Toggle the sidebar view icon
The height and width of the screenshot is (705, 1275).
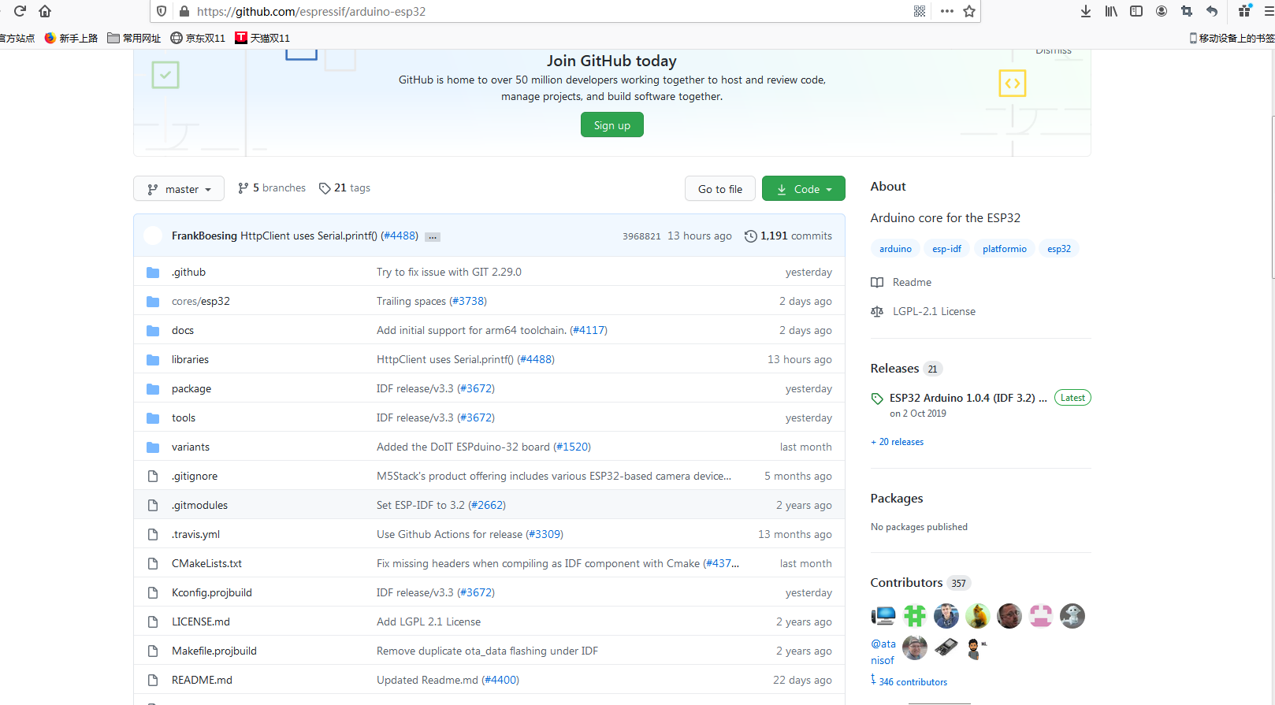[x=1136, y=11]
